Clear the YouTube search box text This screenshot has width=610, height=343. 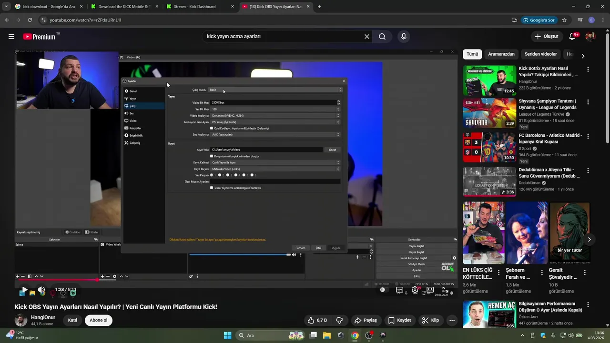point(367,37)
